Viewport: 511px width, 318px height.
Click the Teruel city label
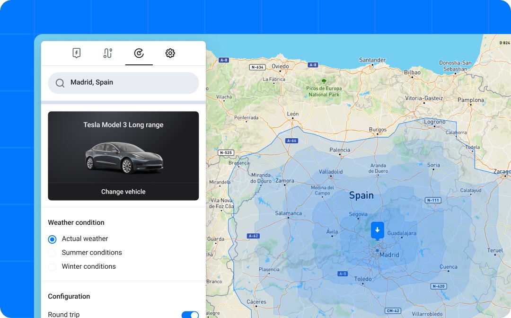495,250
